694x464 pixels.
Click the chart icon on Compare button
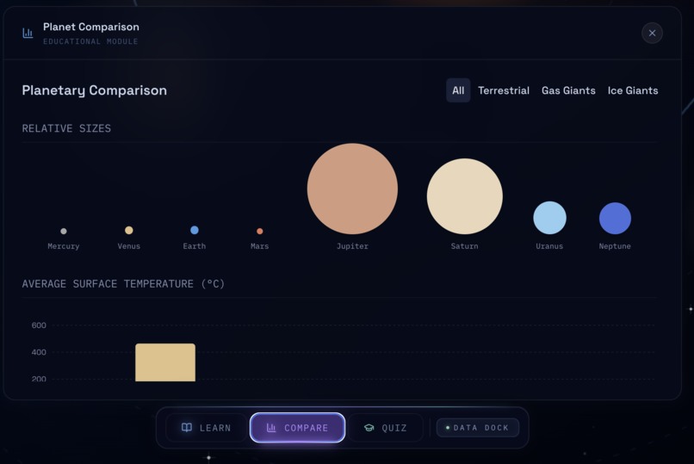coord(271,427)
